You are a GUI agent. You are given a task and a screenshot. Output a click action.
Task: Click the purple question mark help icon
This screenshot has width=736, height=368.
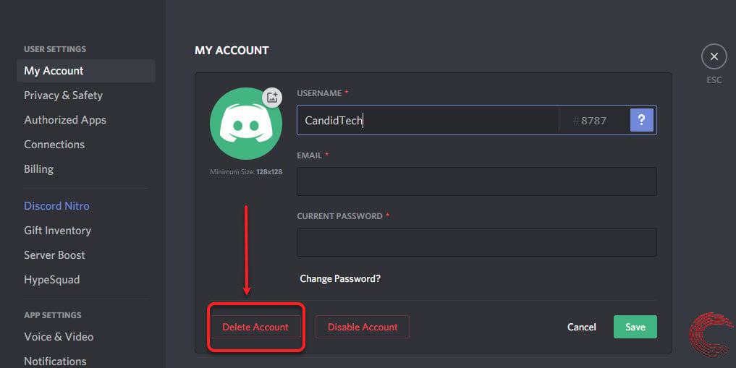click(x=641, y=120)
